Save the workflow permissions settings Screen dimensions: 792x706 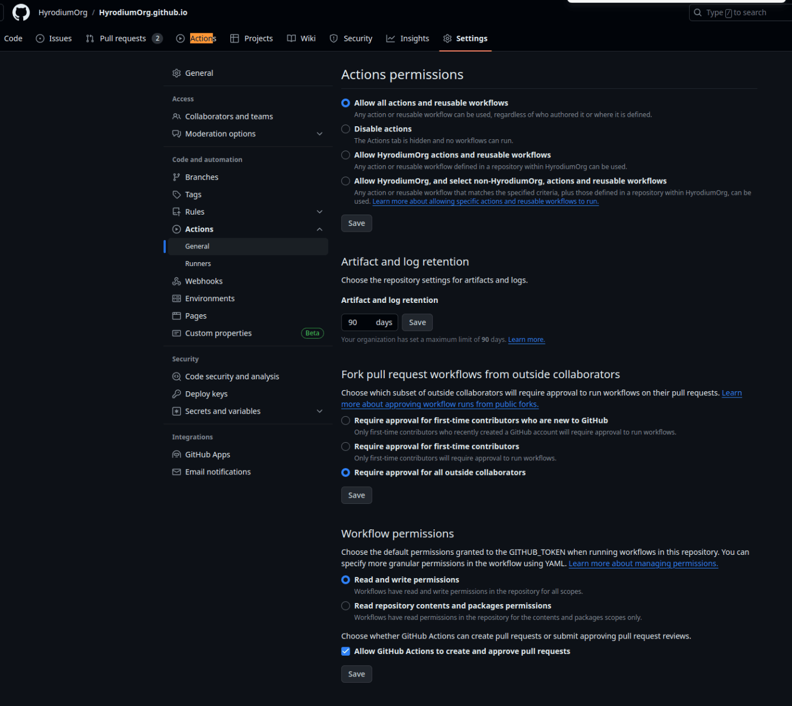click(x=356, y=674)
